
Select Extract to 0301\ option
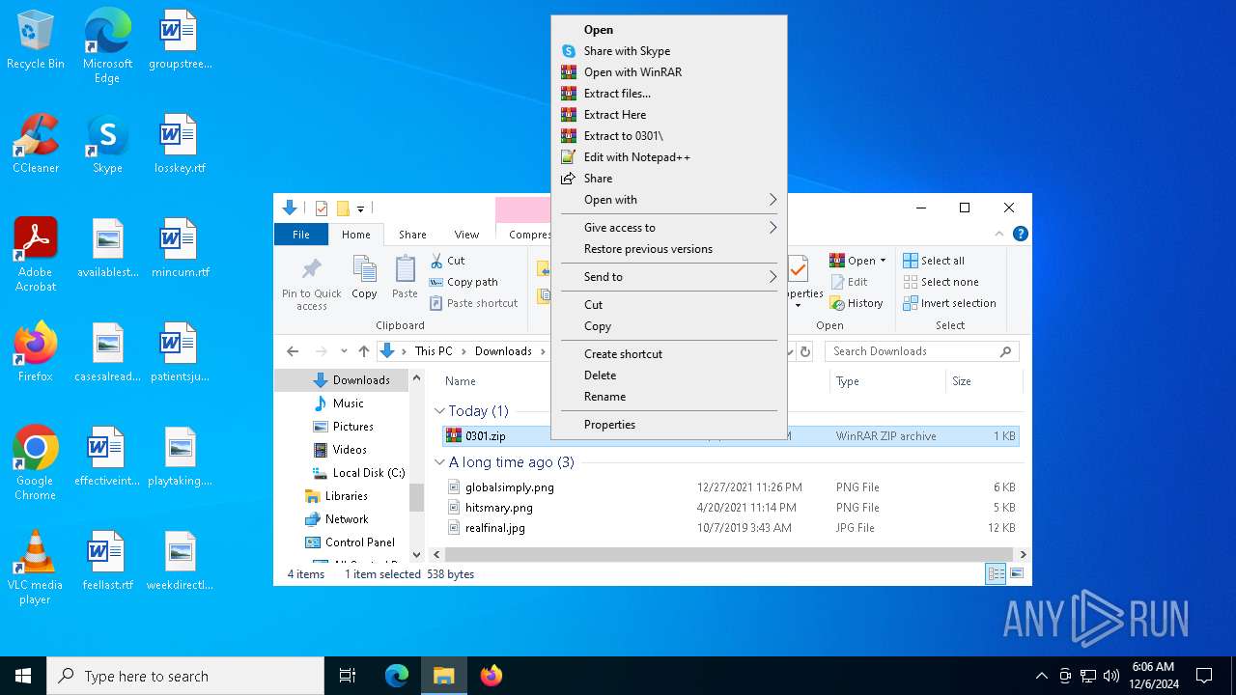click(x=669, y=136)
